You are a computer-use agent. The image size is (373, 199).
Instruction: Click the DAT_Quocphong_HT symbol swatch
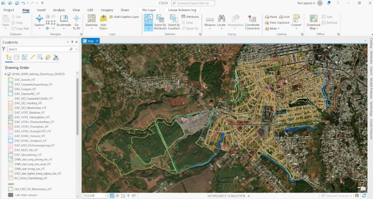(10, 155)
